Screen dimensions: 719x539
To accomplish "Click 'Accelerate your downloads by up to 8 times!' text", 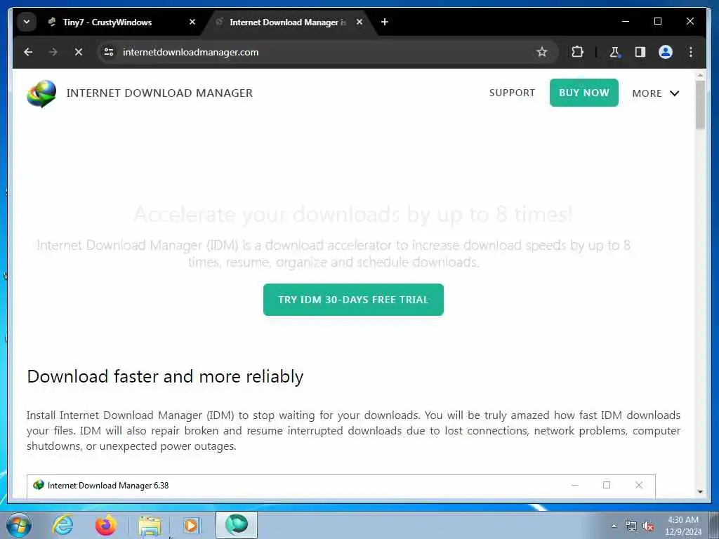I will [353, 214].
